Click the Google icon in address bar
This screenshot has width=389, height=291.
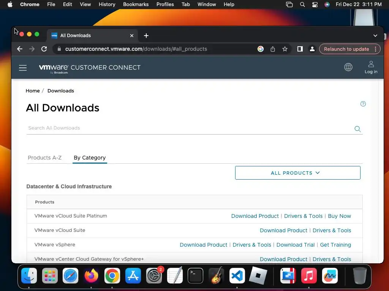pos(260,49)
